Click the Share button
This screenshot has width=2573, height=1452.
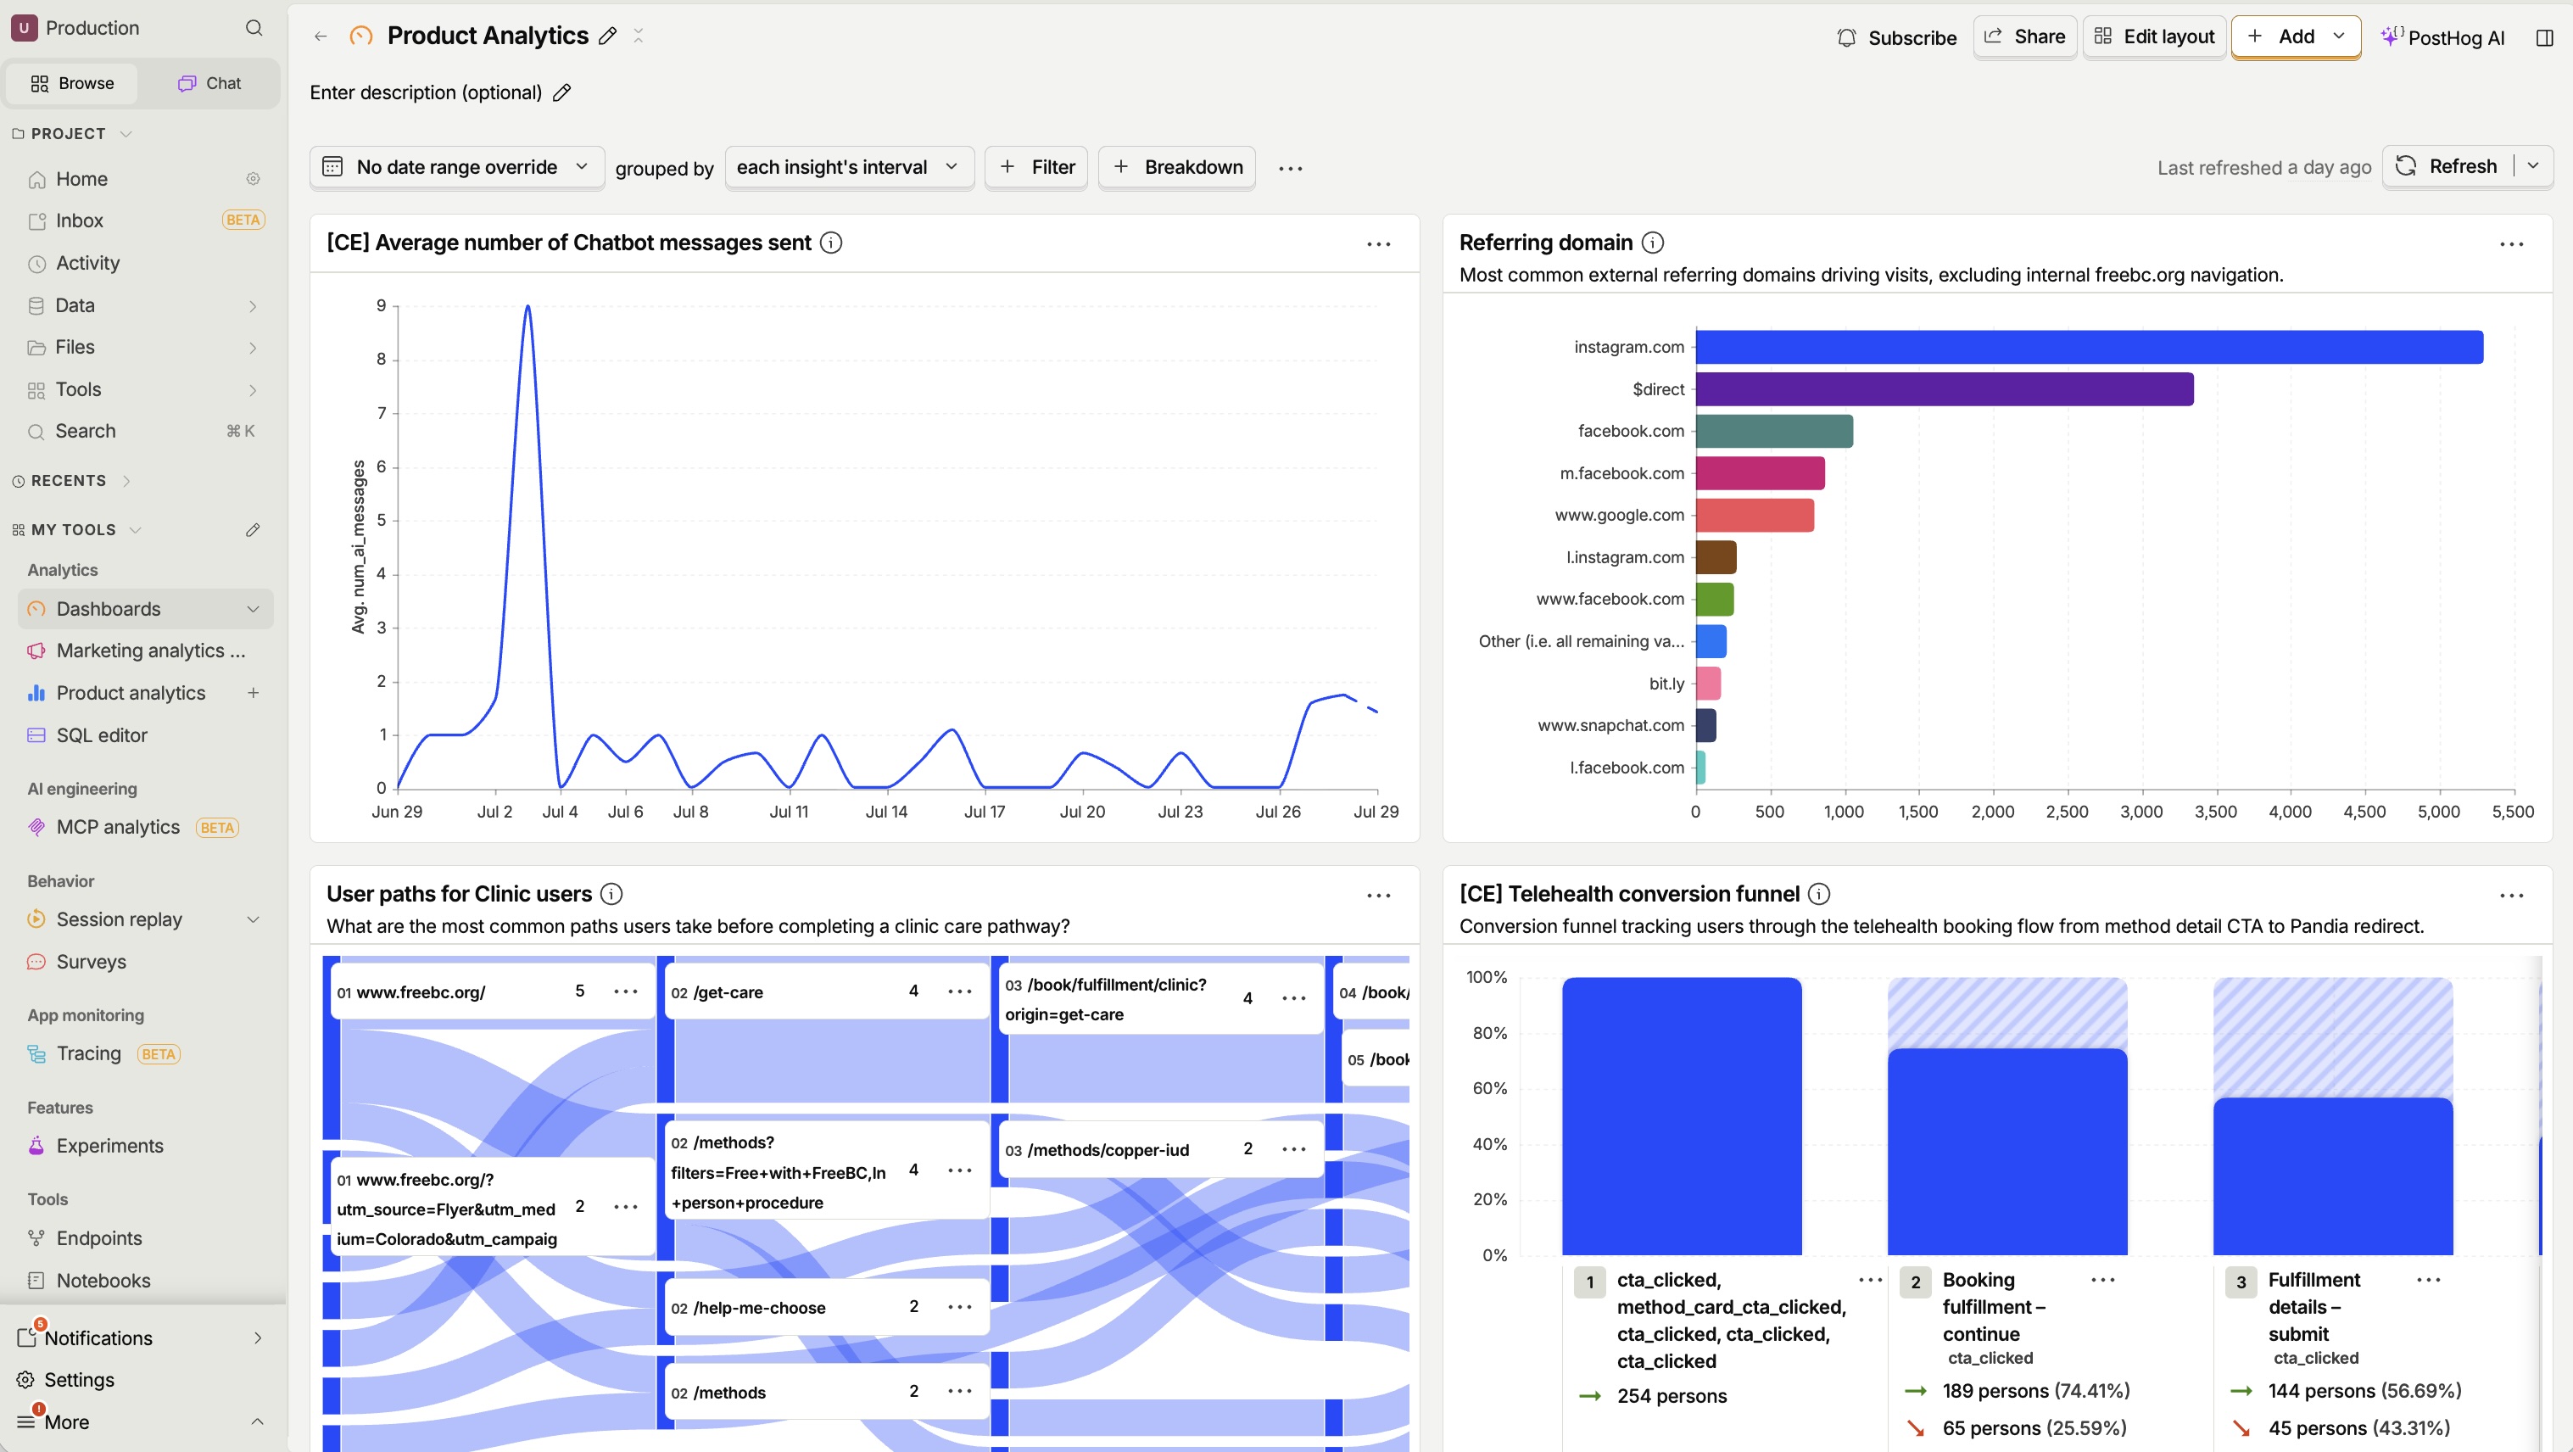(x=2024, y=36)
